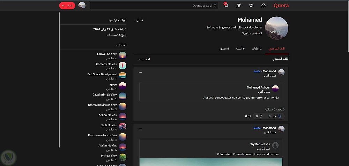Open Comedy Movies space icon
349x166 pixels.
tap(122, 66)
